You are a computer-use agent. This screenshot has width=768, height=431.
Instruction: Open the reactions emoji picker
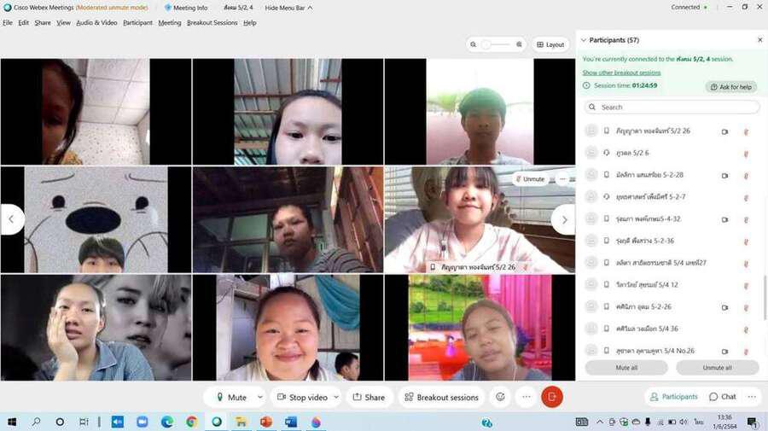tap(500, 397)
